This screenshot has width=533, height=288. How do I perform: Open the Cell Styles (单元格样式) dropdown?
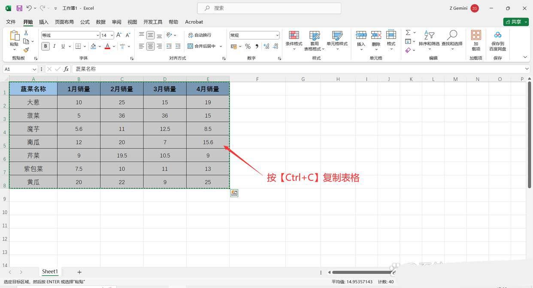tap(337, 41)
